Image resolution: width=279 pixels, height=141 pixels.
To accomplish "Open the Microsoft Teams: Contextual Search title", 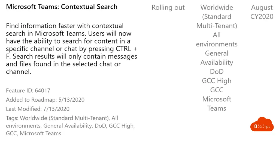I will (x=62, y=7).
